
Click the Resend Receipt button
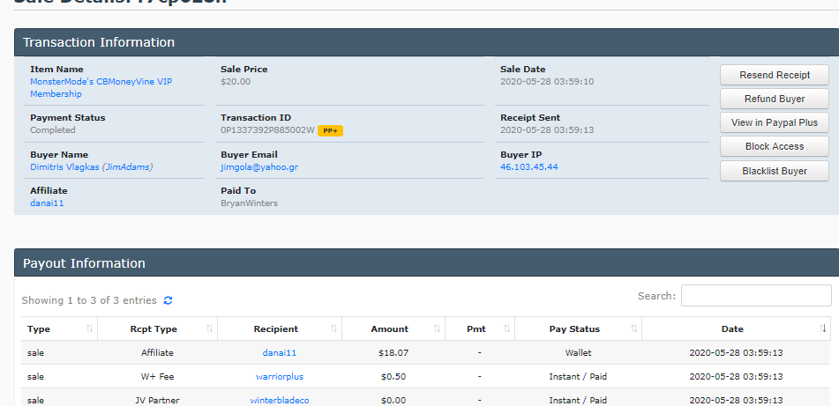775,75
